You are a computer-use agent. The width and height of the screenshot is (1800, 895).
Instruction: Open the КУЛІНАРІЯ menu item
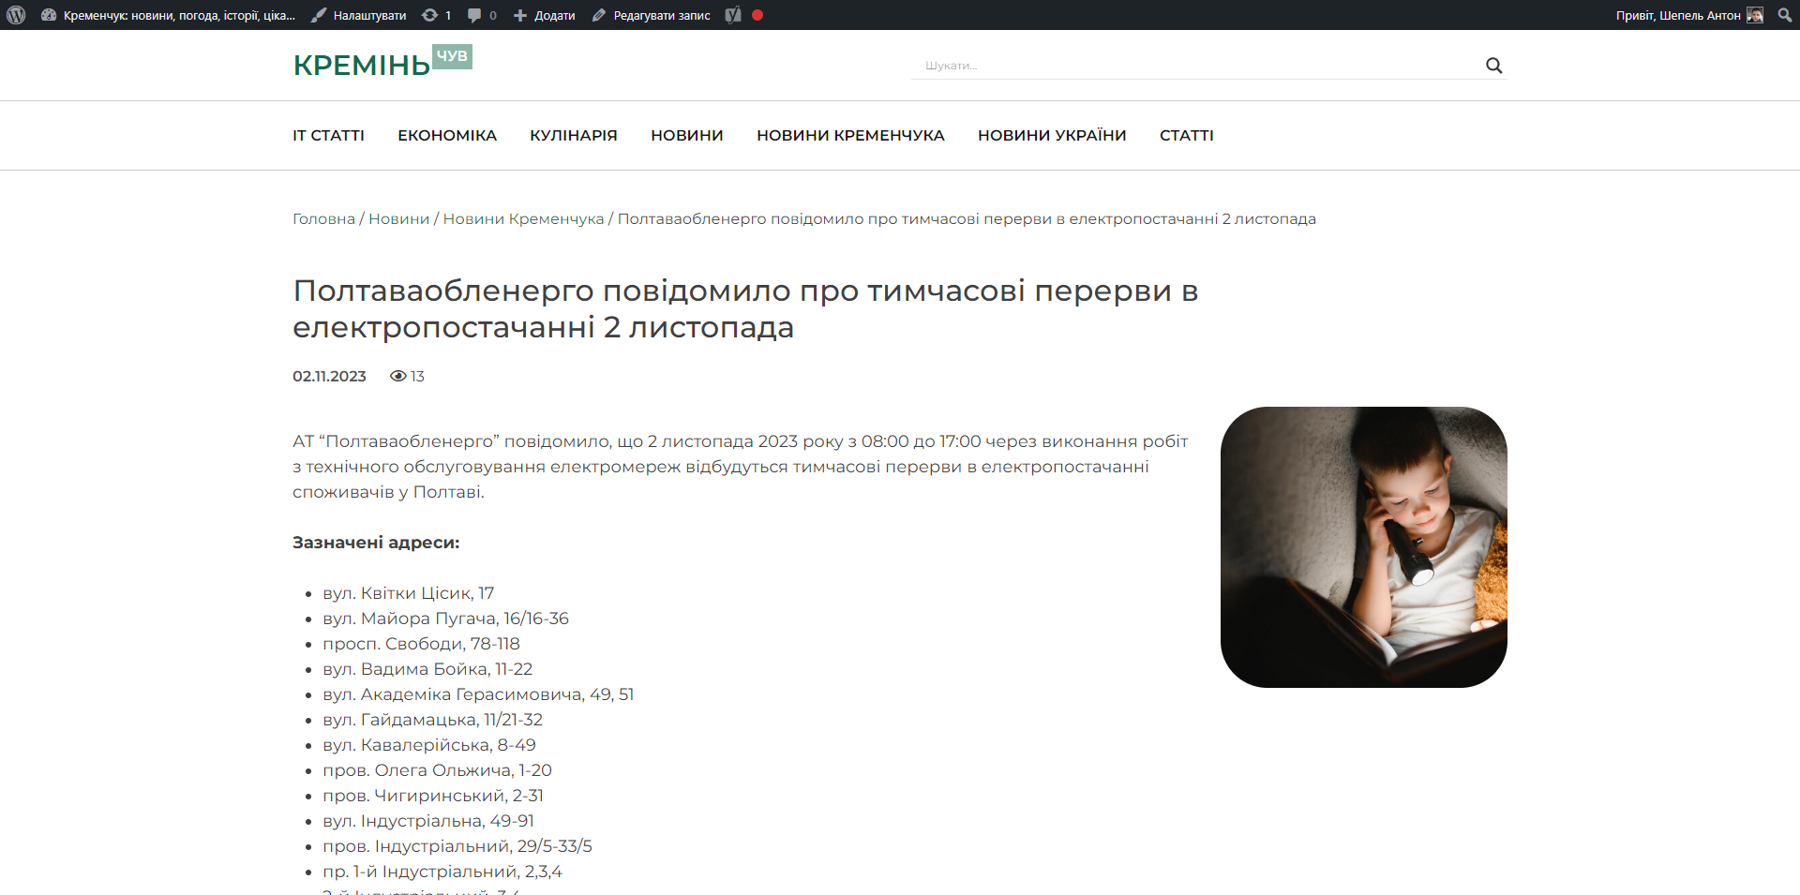click(x=573, y=135)
